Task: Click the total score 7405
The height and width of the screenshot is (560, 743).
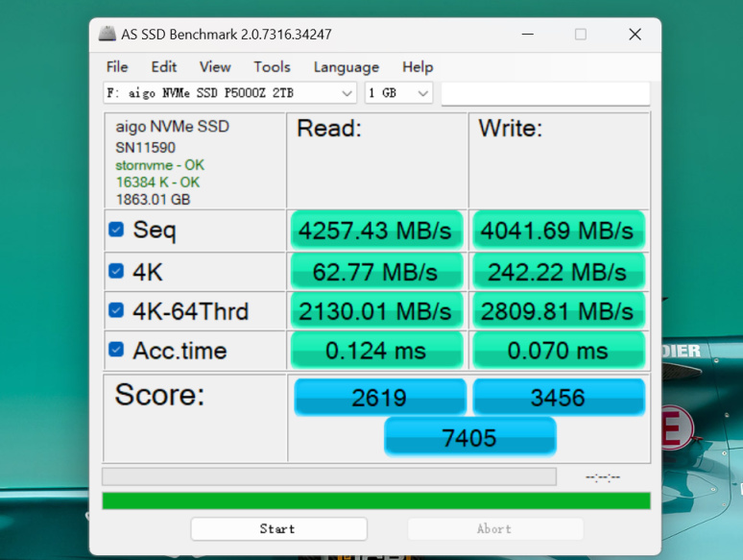Action: click(469, 437)
